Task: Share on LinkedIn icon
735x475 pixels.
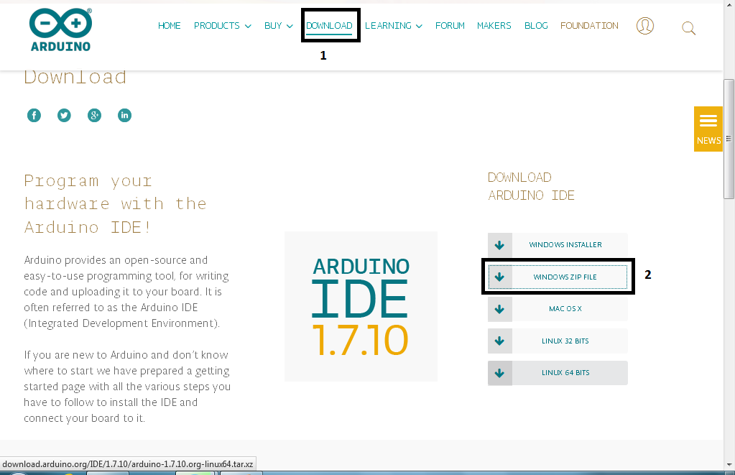Action: click(x=125, y=115)
